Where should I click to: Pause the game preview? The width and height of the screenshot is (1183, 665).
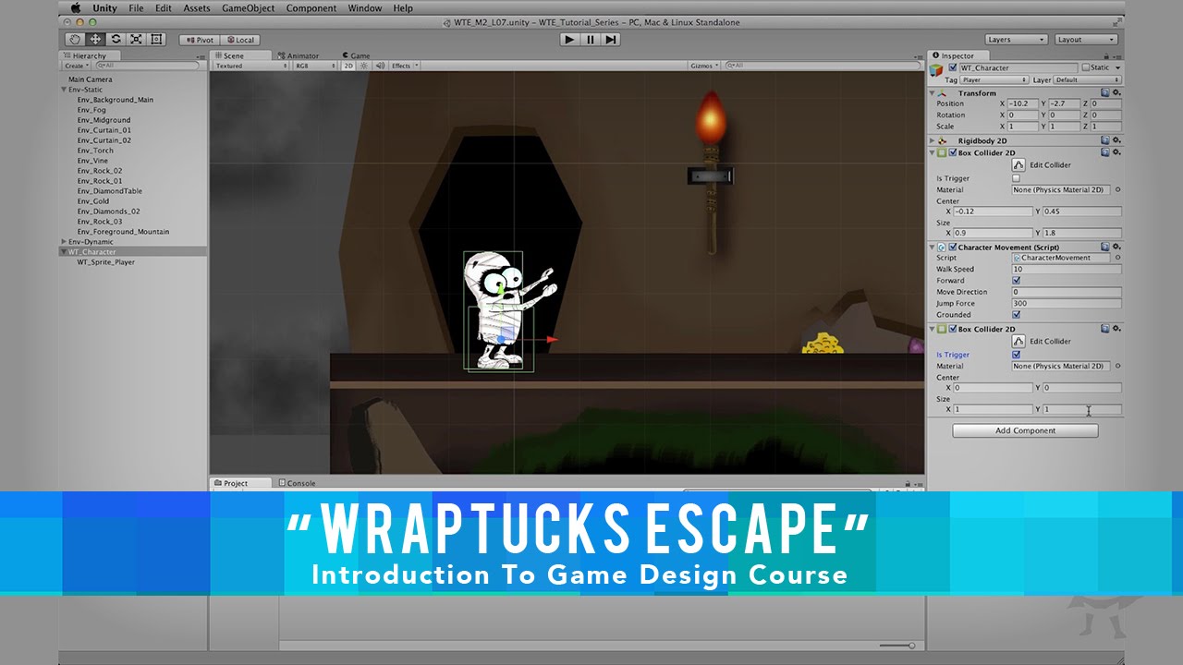coord(590,39)
